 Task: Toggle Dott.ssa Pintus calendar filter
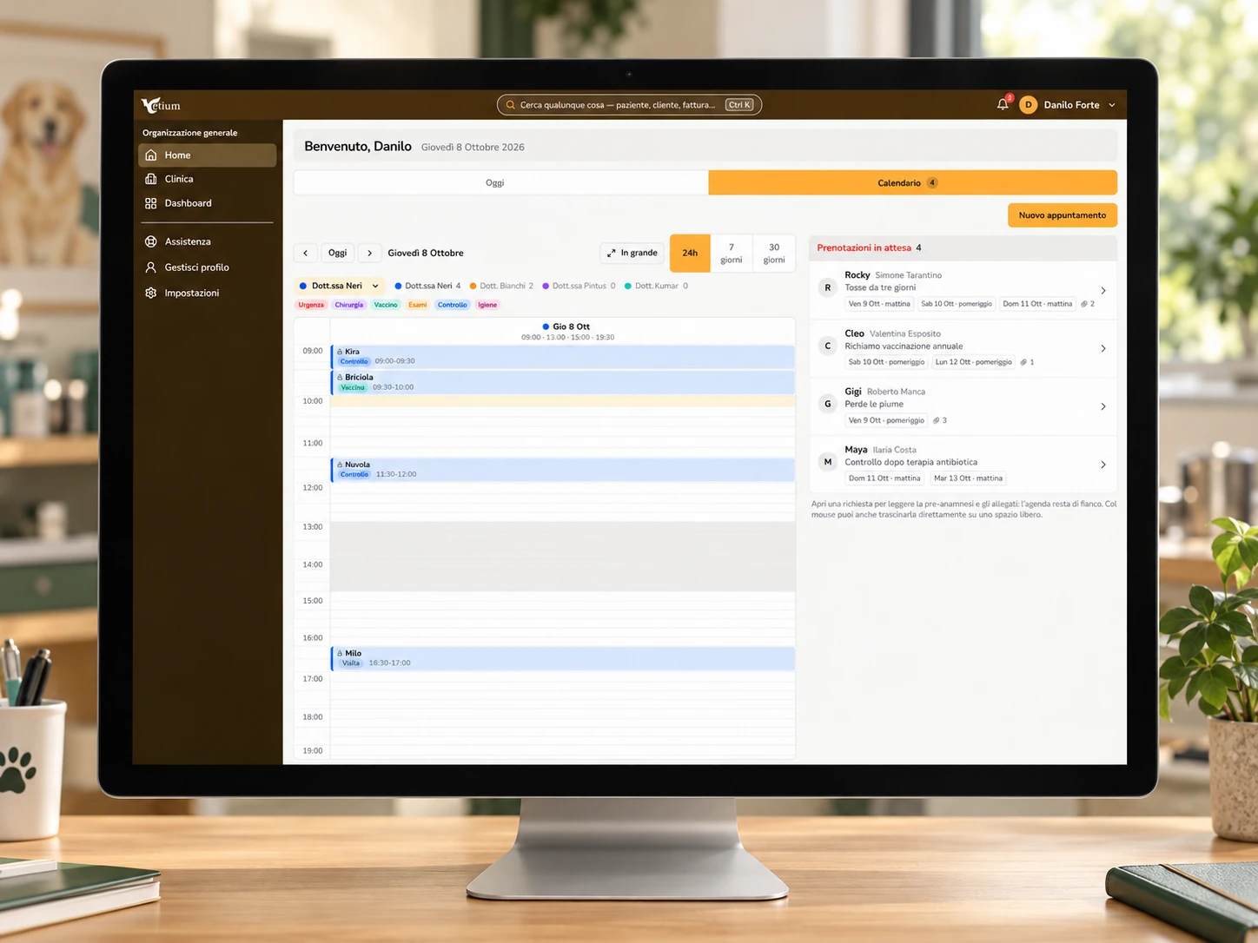pos(579,286)
